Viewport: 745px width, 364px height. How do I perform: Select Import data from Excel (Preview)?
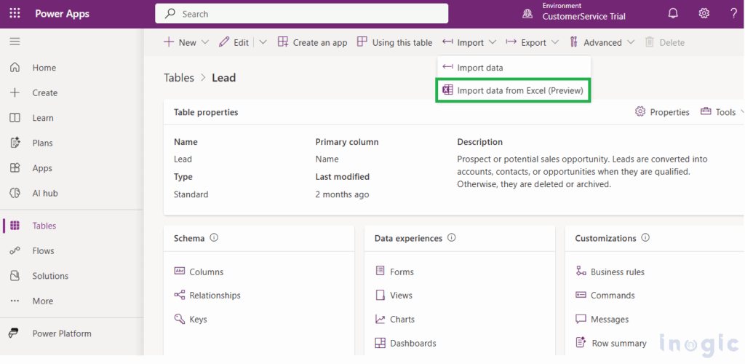point(513,91)
